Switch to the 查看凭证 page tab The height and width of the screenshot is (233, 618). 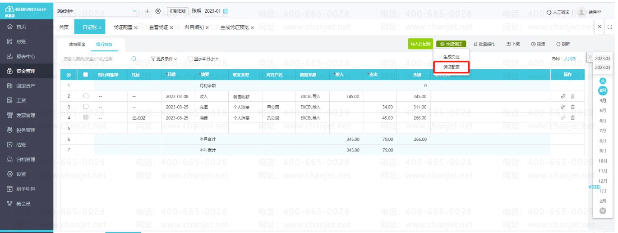pyautogui.click(x=158, y=27)
